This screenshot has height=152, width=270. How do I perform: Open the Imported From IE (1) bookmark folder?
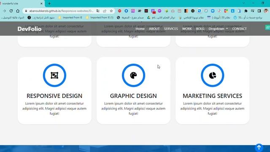tap(100, 18)
